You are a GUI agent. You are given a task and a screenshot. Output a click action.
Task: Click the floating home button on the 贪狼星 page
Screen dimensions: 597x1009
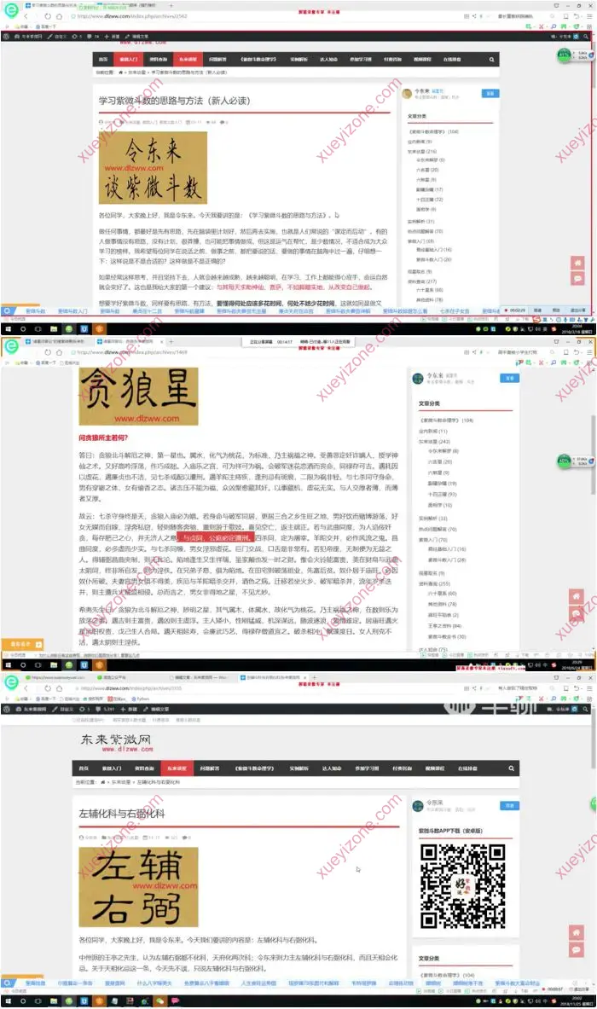point(577,596)
